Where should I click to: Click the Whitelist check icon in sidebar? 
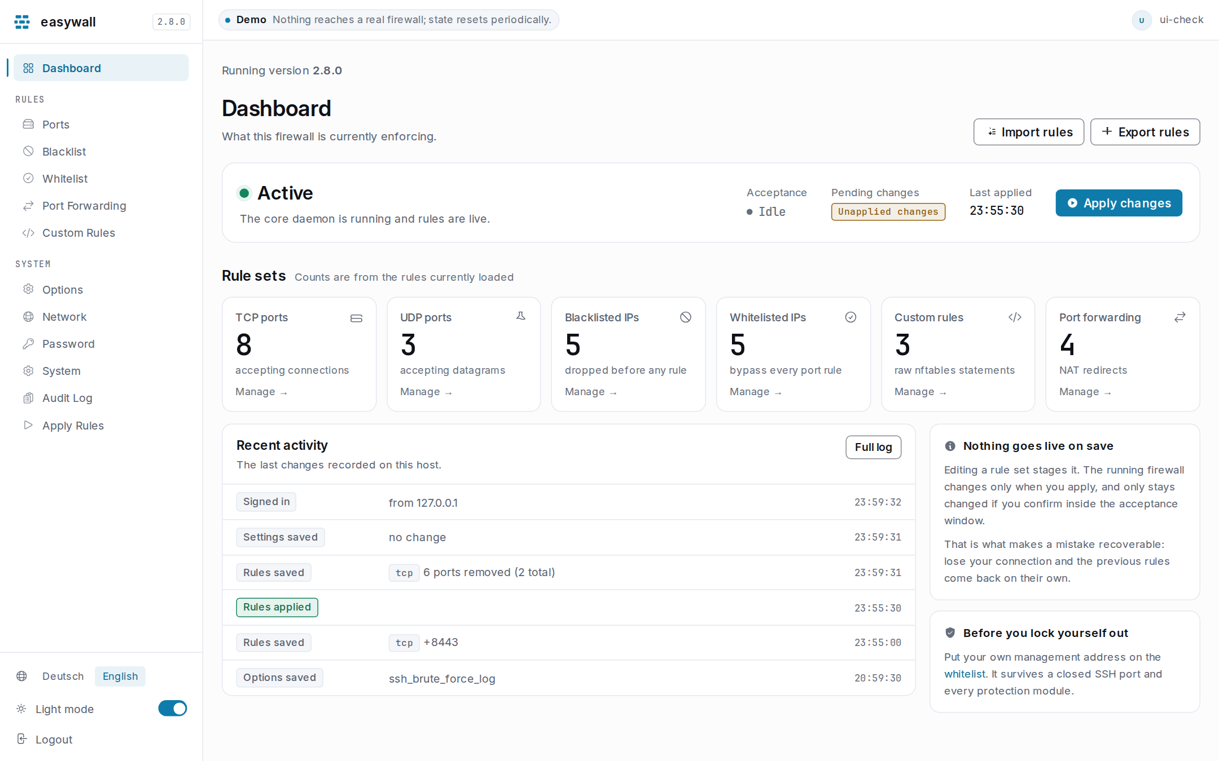tap(28, 178)
